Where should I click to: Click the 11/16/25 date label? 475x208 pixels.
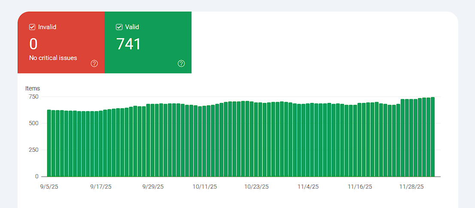pos(360,187)
